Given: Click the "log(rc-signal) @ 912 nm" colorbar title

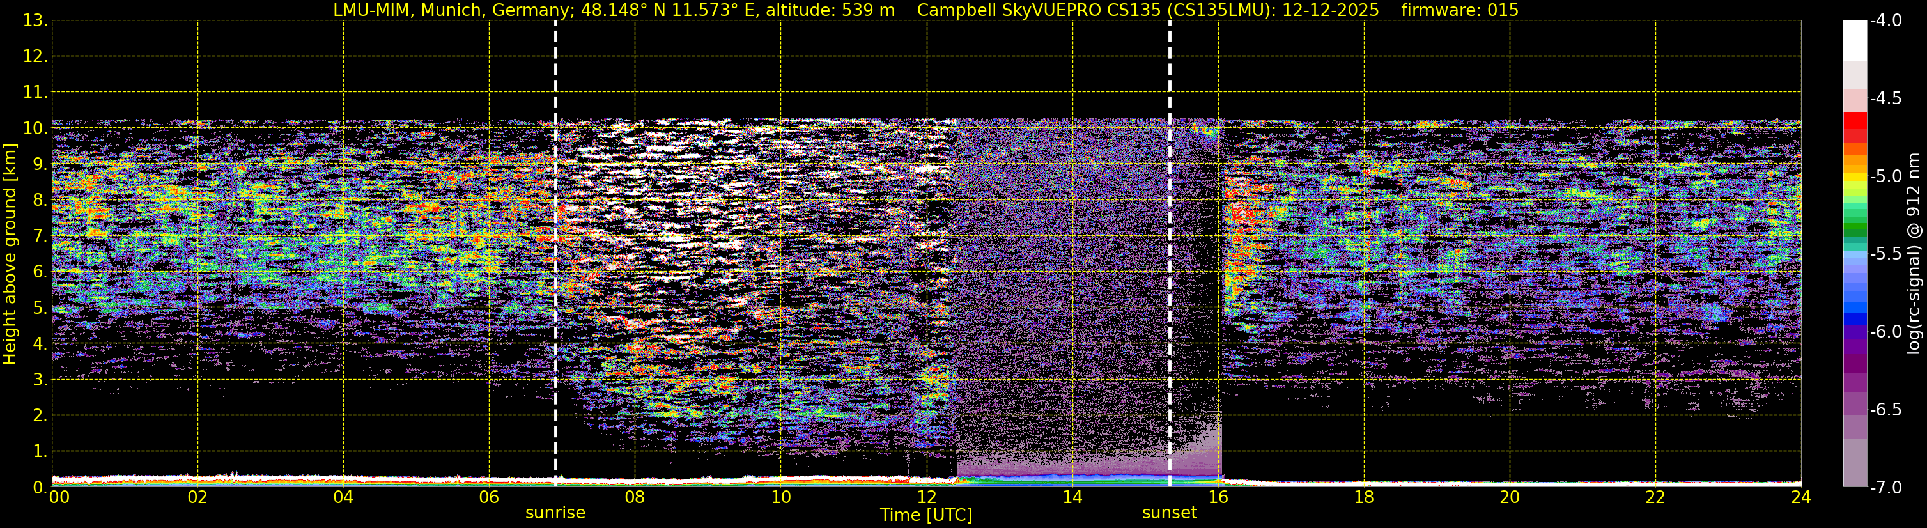Looking at the screenshot, I should (x=1914, y=254).
